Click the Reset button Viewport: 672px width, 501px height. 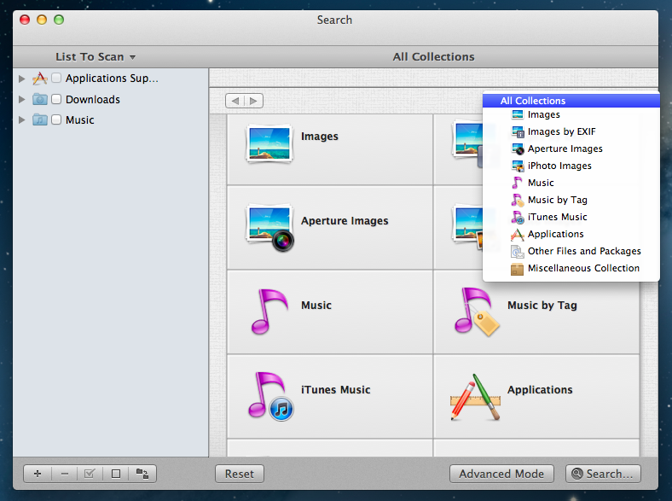pyautogui.click(x=240, y=474)
